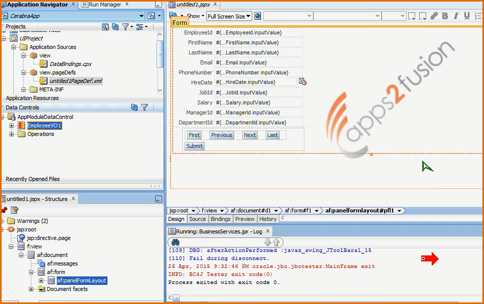Screen dimensions: 484x304
Task: Click the down arrow in Log search bar
Action: click(267, 242)
